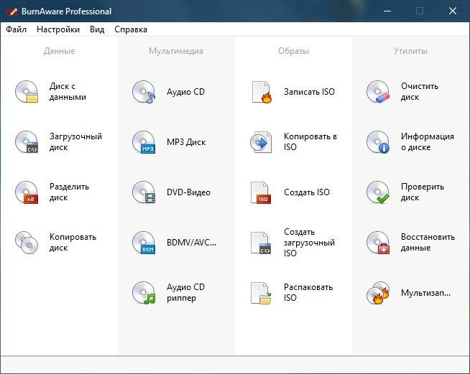The image size is (470, 374).
Task: Click the Audio CD disc icon (Аудио CD)
Action: (x=144, y=92)
